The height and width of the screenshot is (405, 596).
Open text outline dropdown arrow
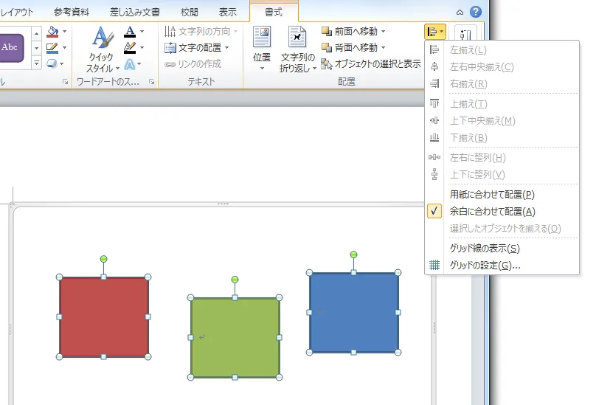(142, 47)
